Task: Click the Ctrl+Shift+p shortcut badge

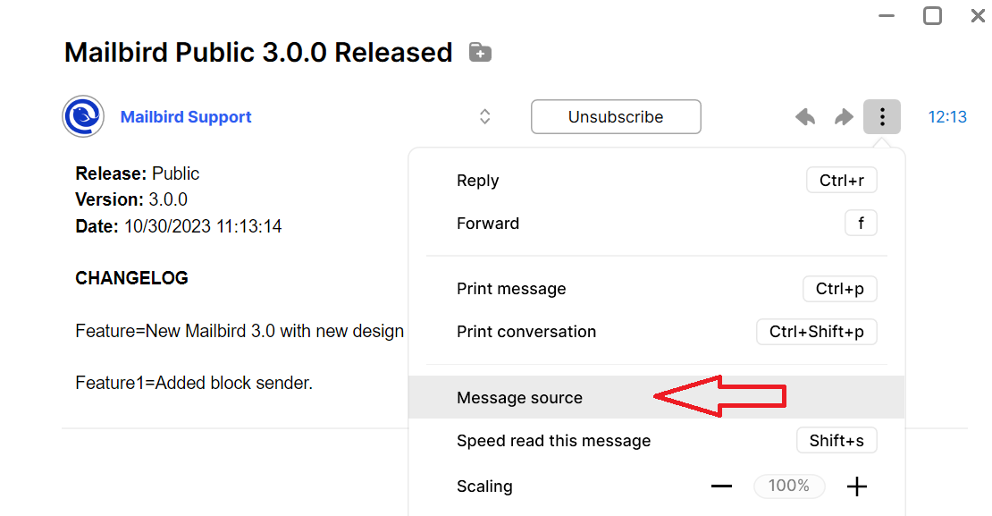Action: click(816, 332)
